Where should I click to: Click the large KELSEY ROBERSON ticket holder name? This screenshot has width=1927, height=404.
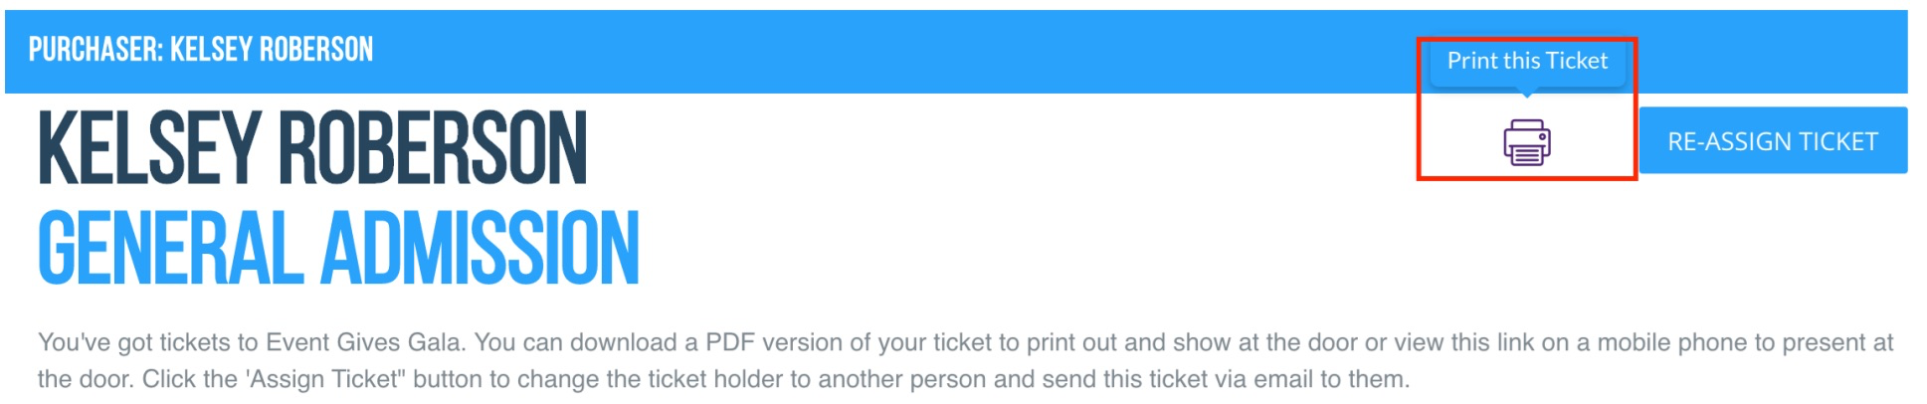[x=312, y=148]
